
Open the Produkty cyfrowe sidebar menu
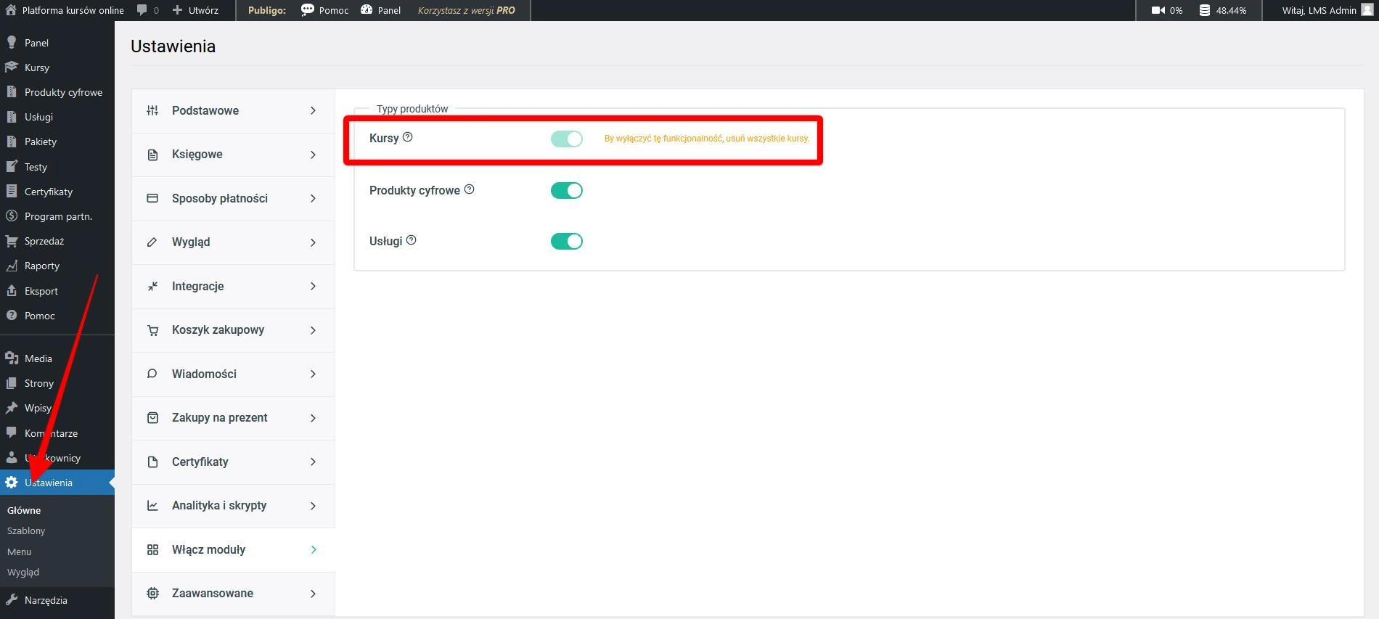click(x=57, y=92)
